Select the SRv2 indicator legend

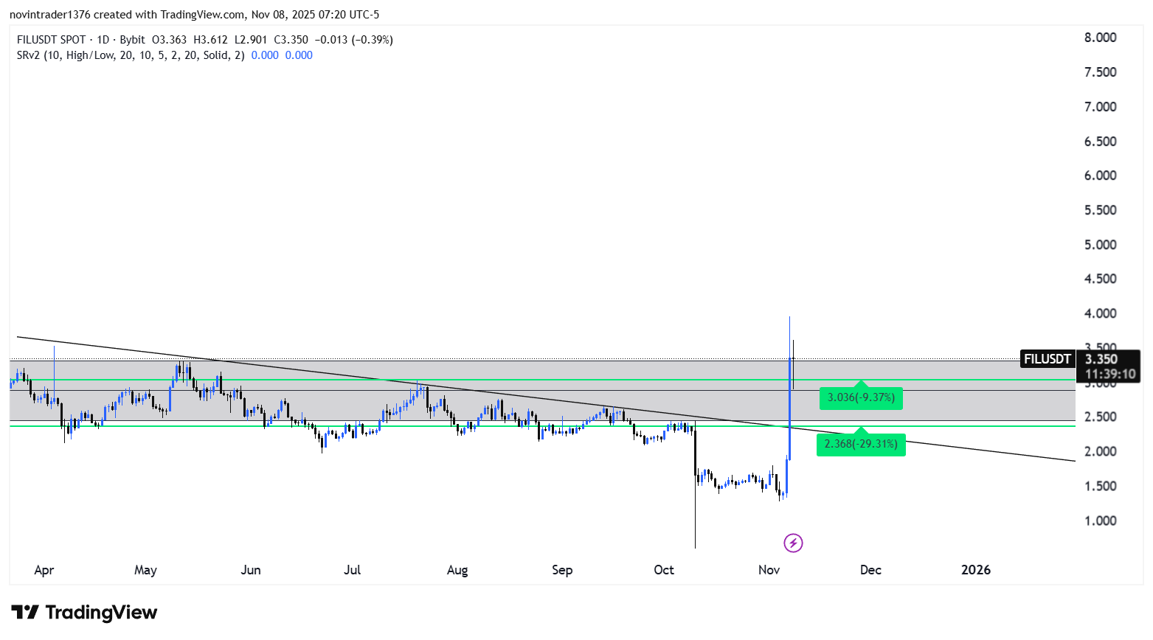[x=131, y=55]
